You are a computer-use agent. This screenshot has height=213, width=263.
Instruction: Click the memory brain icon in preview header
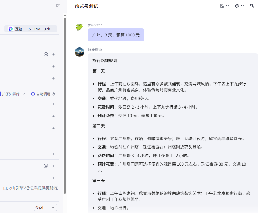(x=237, y=5)
